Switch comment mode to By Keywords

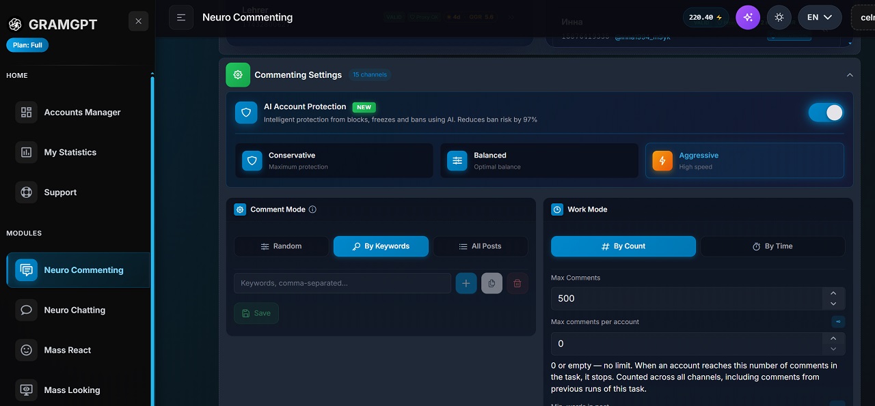point(381,246)
